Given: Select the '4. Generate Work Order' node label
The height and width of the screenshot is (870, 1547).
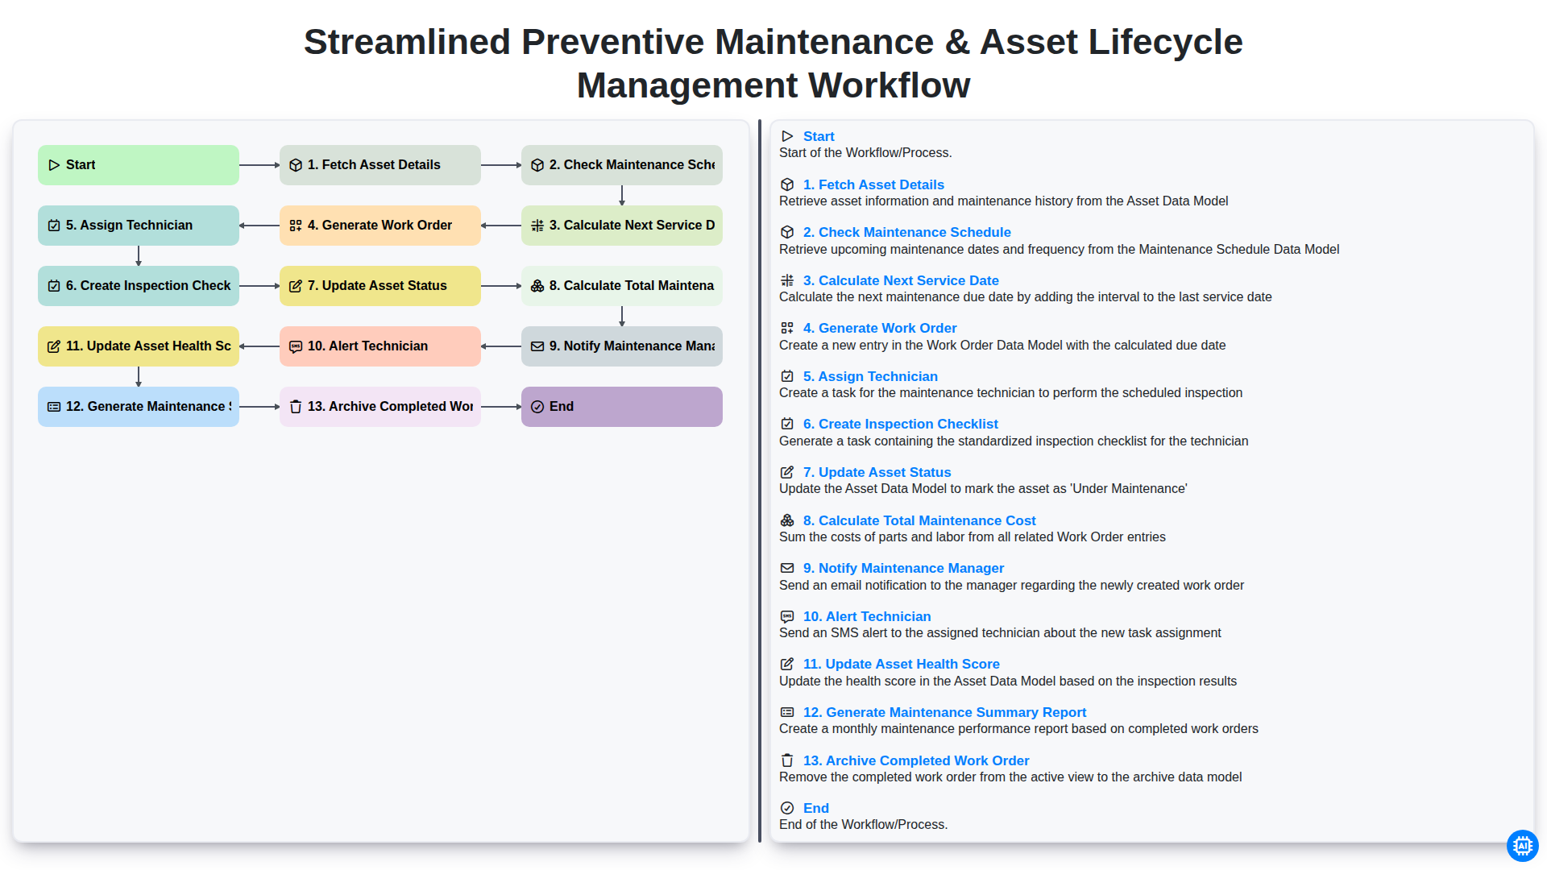Looking at the screenshot, I should 379,226.
